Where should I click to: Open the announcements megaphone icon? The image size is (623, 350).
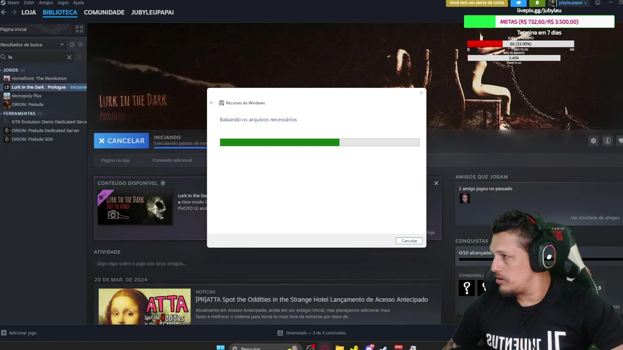point(518,3)
